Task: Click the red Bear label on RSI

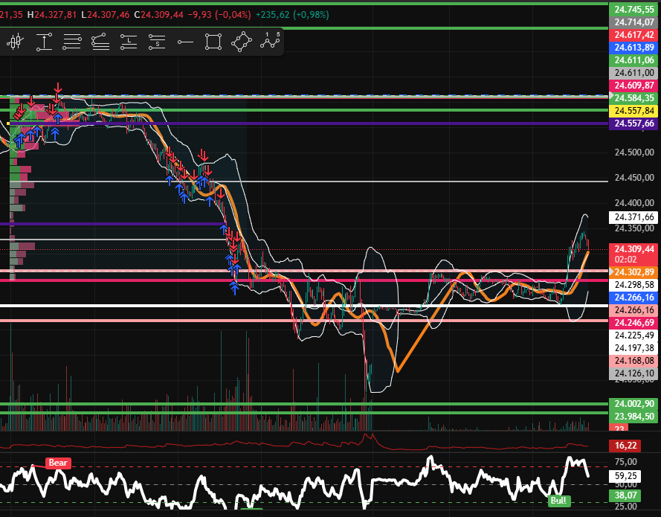Action: [58, 463]
